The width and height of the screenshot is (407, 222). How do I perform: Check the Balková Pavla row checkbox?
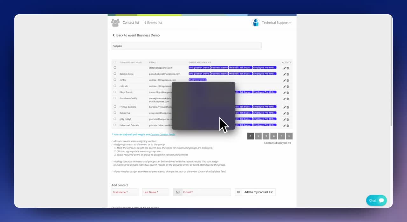coord(115,73)
